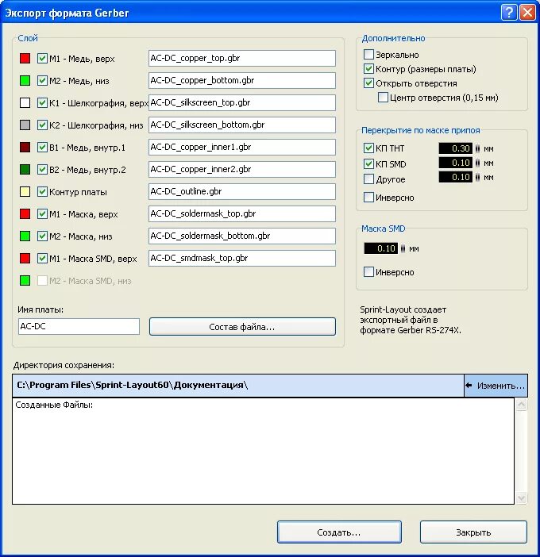Click the Маска SMD 0.10 value field

point(380,248)
